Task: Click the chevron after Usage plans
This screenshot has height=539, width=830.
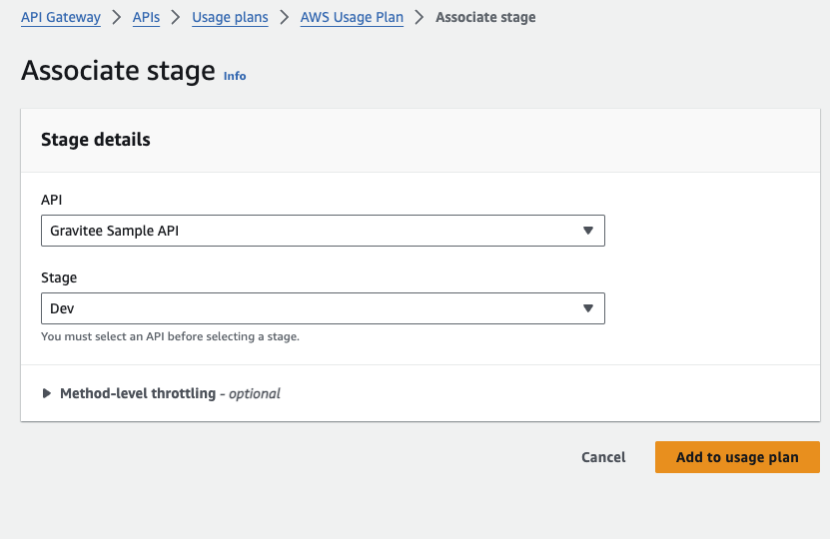Action: (x=285, y=17)
